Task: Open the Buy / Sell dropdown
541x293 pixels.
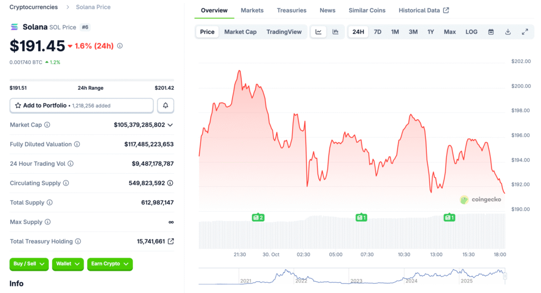Action: (29, 264)
